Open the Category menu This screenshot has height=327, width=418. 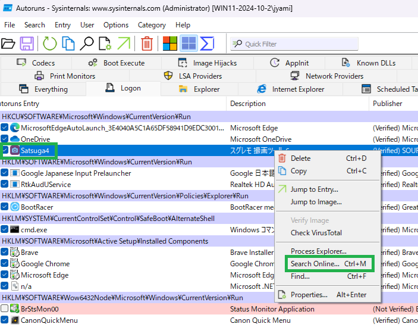pos(152,25)
